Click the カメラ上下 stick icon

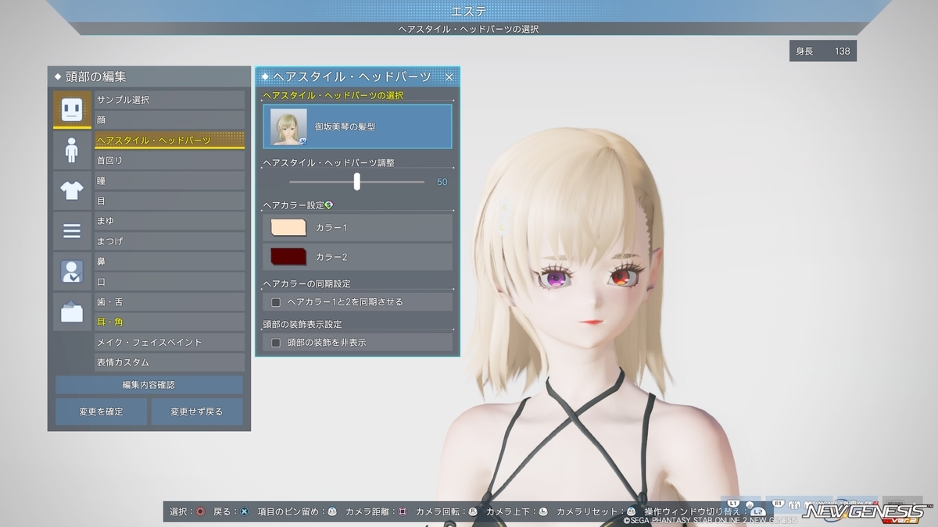coord(543,511)
